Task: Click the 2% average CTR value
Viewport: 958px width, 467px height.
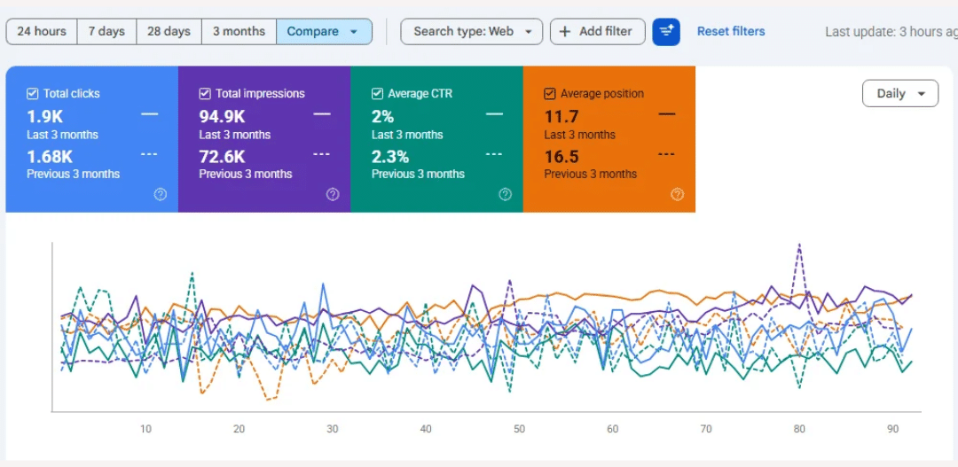Action: click(382, 116)
